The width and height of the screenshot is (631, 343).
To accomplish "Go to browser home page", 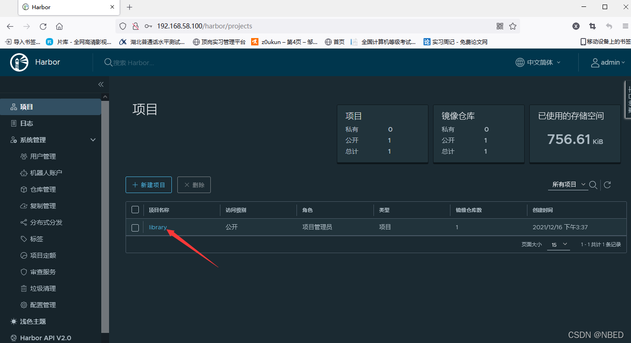I will (59, 26).
